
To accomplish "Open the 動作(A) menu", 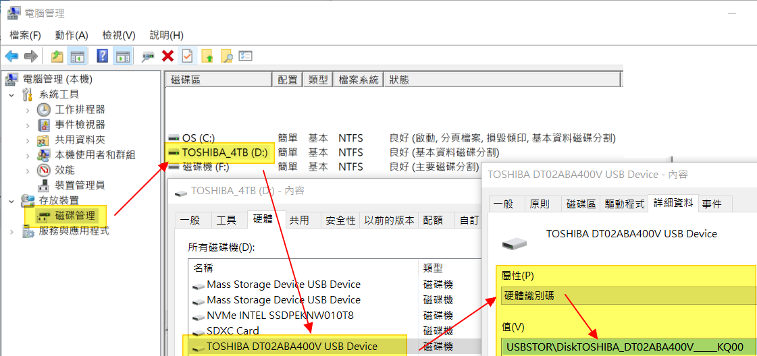I will point(72,35).
